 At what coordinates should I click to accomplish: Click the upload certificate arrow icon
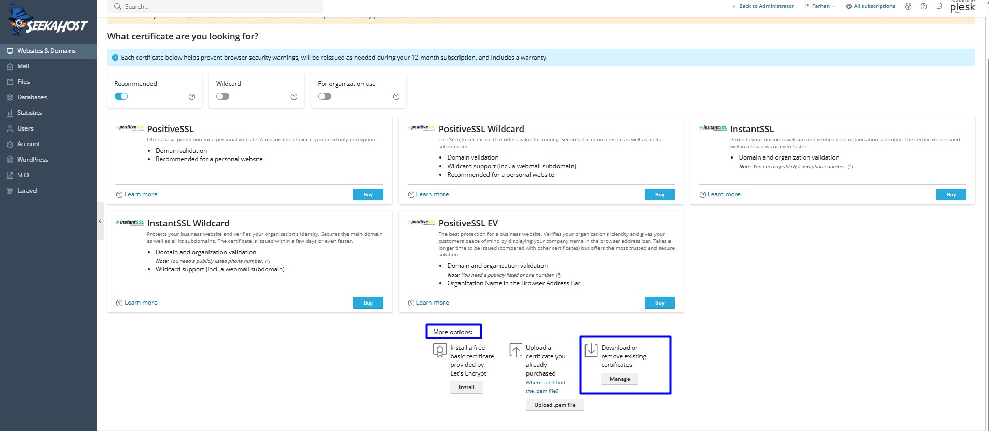(516, 350)
